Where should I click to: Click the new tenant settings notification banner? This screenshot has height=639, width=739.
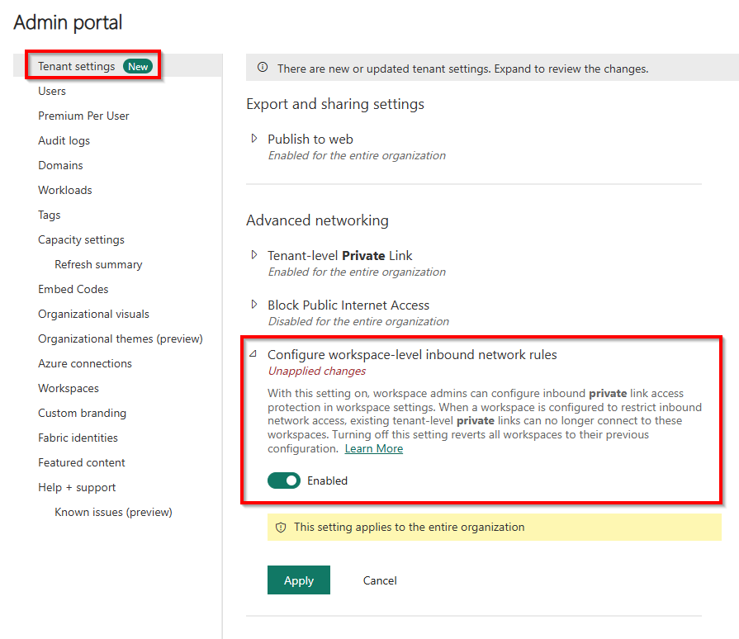(x=492, y=68)
